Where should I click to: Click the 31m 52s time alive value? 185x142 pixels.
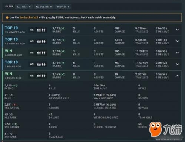(x=161, y=52)
